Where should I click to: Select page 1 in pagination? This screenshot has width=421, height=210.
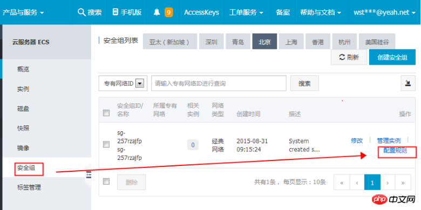click(x=372, y=183)
